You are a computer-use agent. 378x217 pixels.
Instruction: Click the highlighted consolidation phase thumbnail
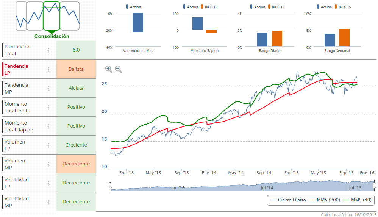coord(52,16)
